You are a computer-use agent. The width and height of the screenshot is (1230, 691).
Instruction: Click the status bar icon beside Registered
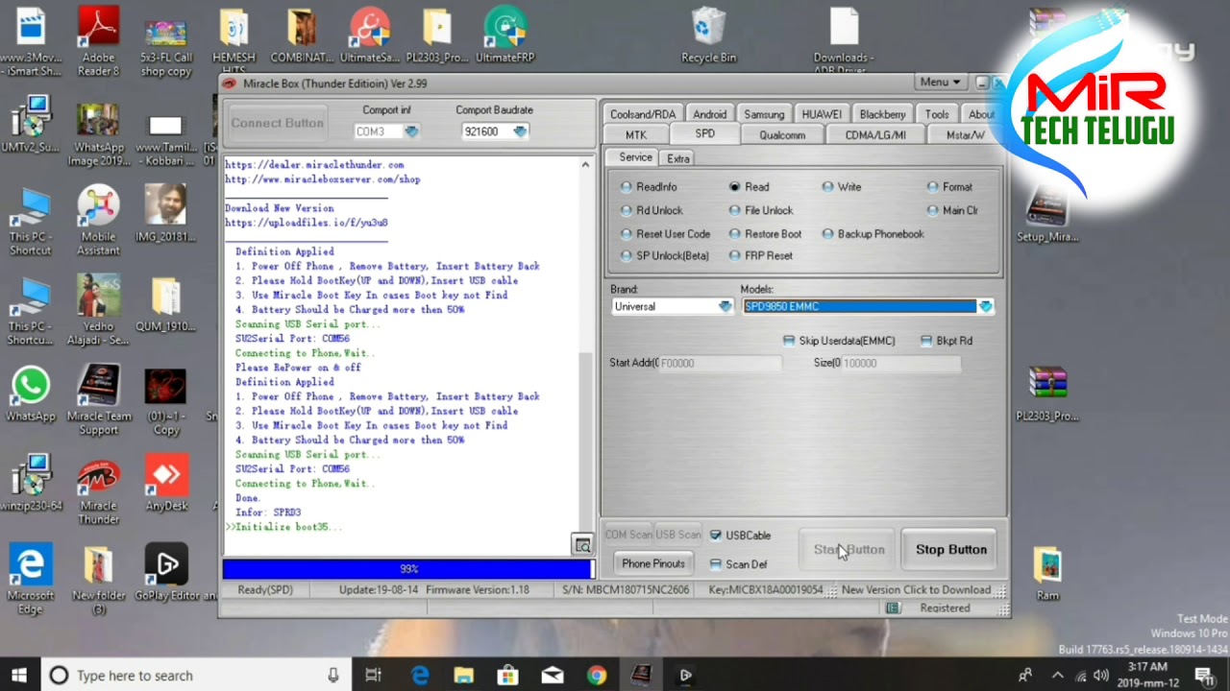(x=893, y=608)
